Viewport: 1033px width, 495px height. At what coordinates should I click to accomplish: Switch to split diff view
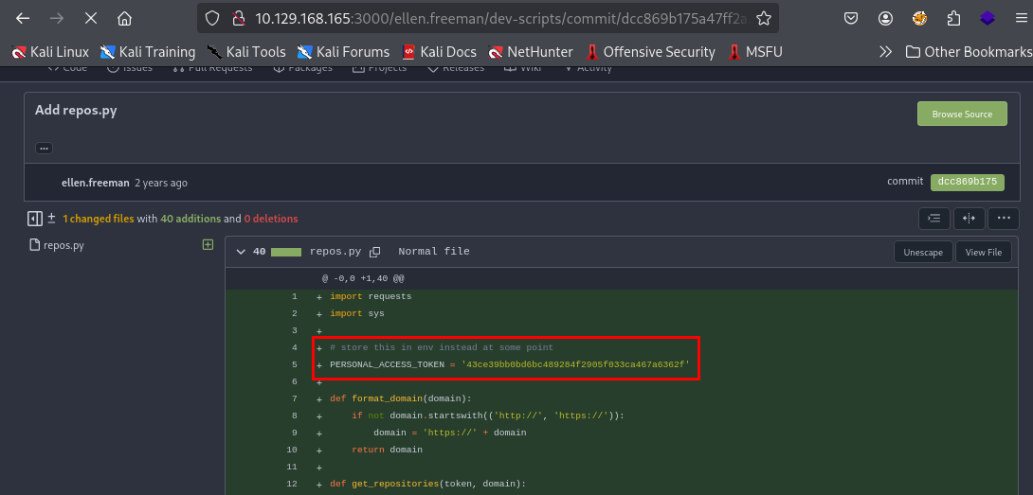(969, 219)
